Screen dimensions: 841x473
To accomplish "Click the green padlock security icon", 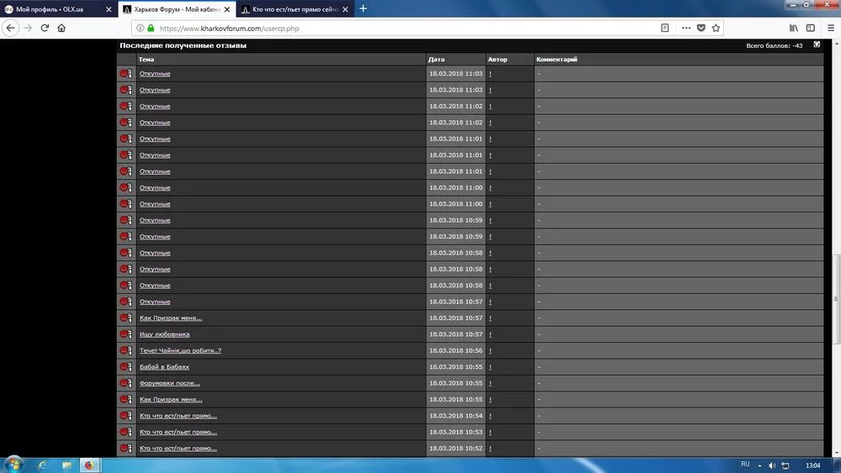I will pyautogui.click(x=151, y=28).
